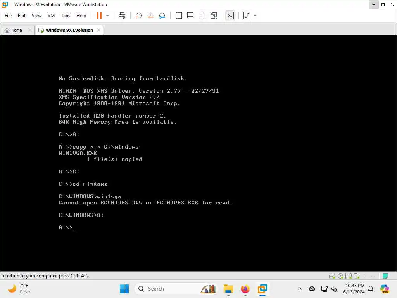397x298 pixels.
Task: Click the status bar Ctrl+Alt hint text
Action: coord(44,276)
